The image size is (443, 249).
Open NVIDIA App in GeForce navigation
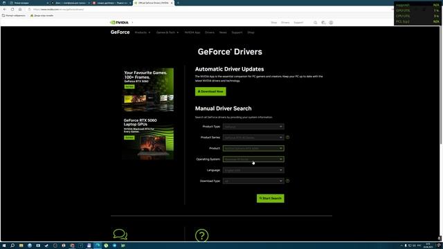[192, 33]
